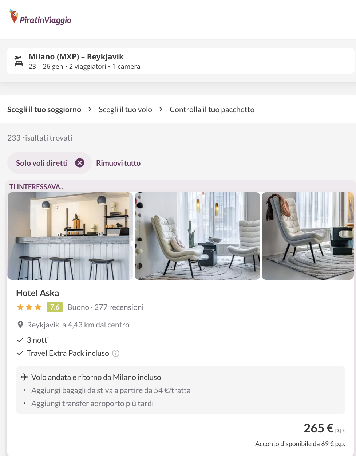
Task: Go to Controlla il tuo pacchetto step
Action: tap(212, 109)
